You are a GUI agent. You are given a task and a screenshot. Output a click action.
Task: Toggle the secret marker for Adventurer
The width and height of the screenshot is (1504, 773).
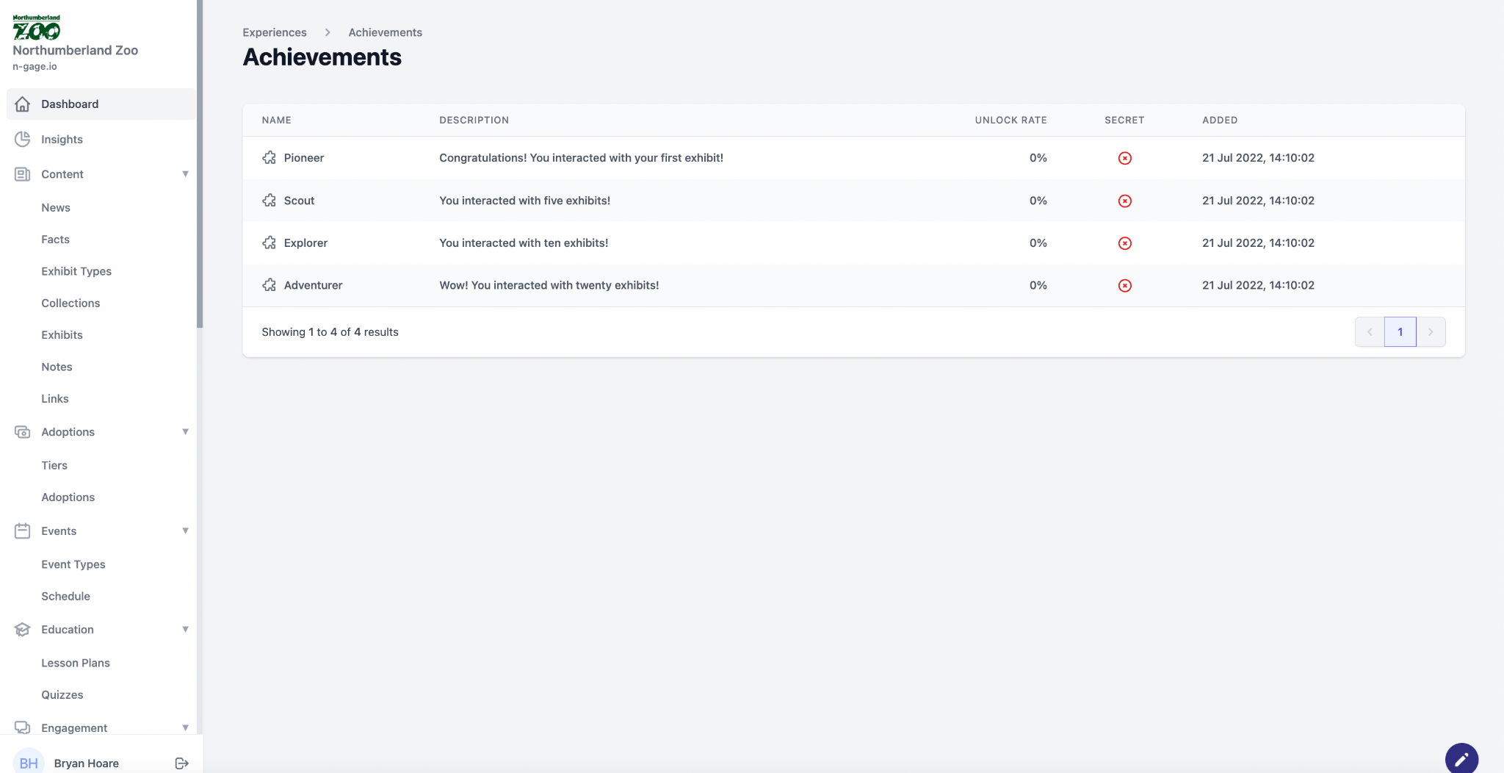[1124, 286]
